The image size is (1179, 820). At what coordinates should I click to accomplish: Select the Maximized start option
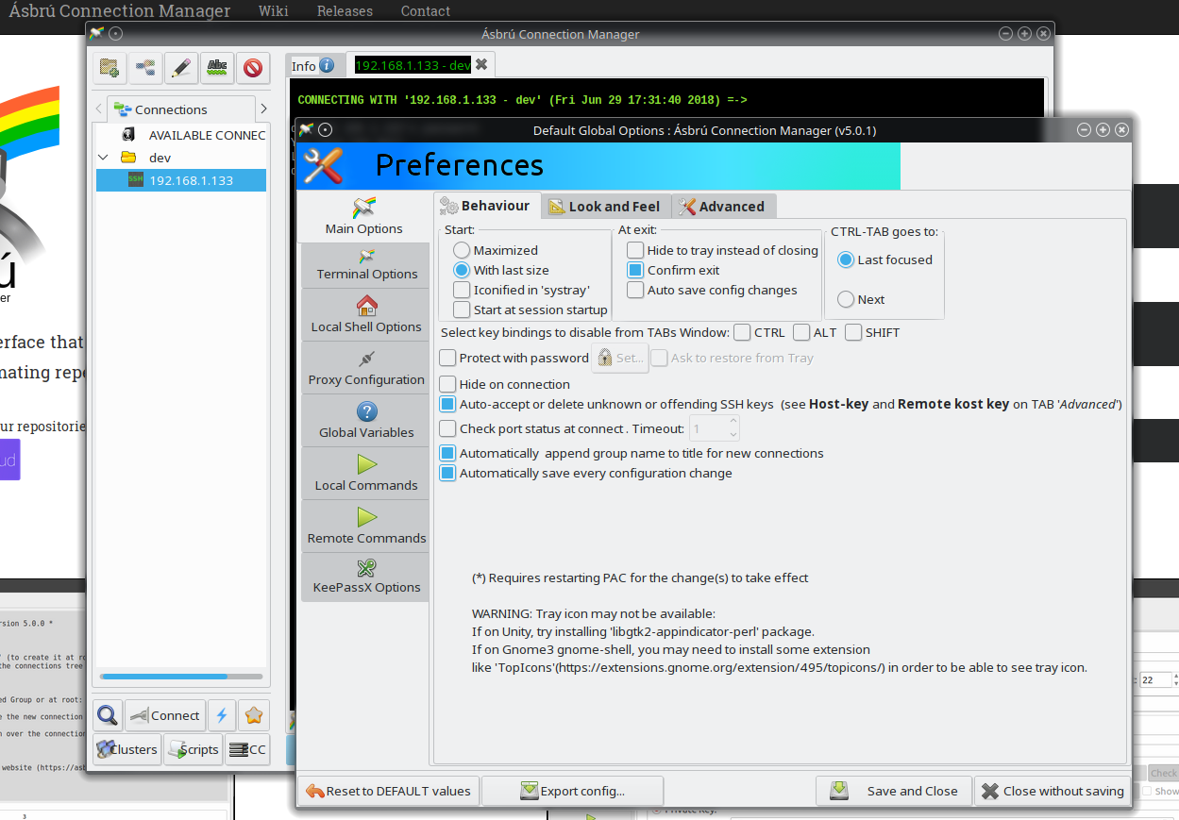tap(462, 249)
